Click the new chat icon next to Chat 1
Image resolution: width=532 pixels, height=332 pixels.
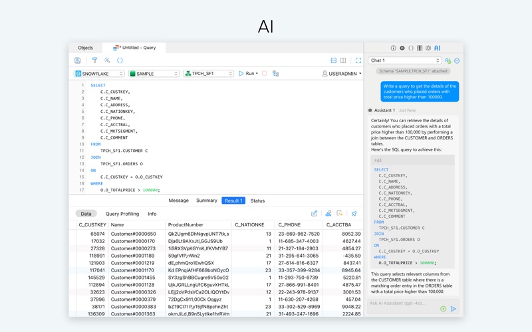(448, 60)
